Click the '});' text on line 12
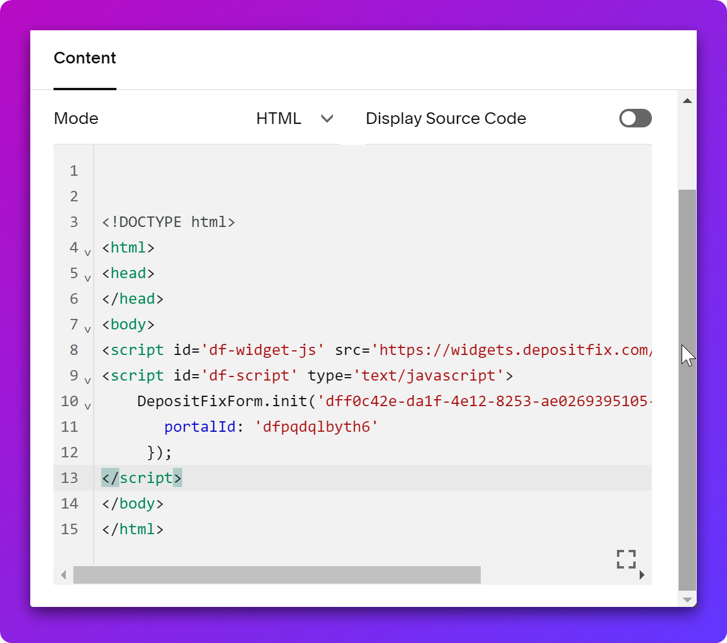This screenshot has width=727, height=643. (159, 452)
